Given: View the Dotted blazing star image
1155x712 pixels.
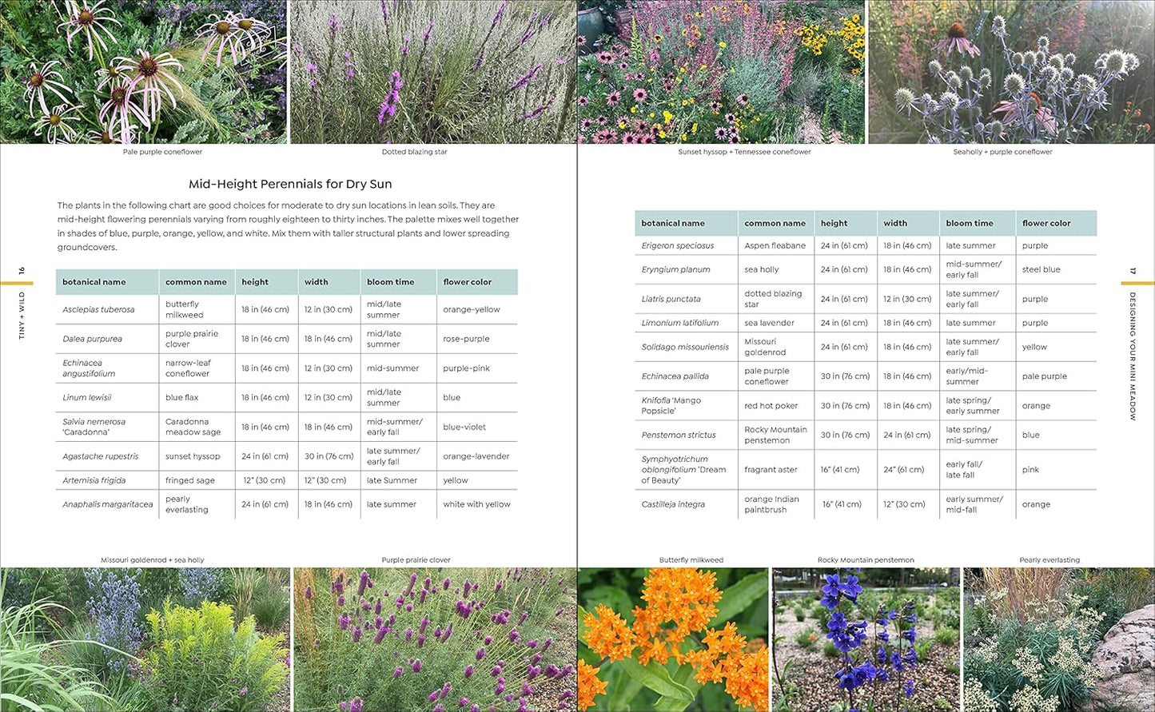Looking at the screenshot, I should (432, 72).
